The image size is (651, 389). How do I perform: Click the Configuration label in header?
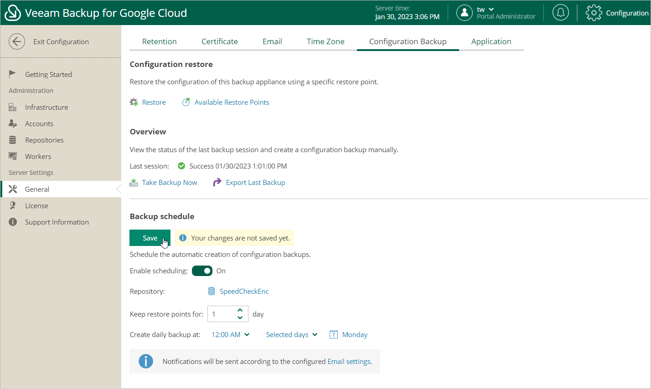tap(627, 13)
